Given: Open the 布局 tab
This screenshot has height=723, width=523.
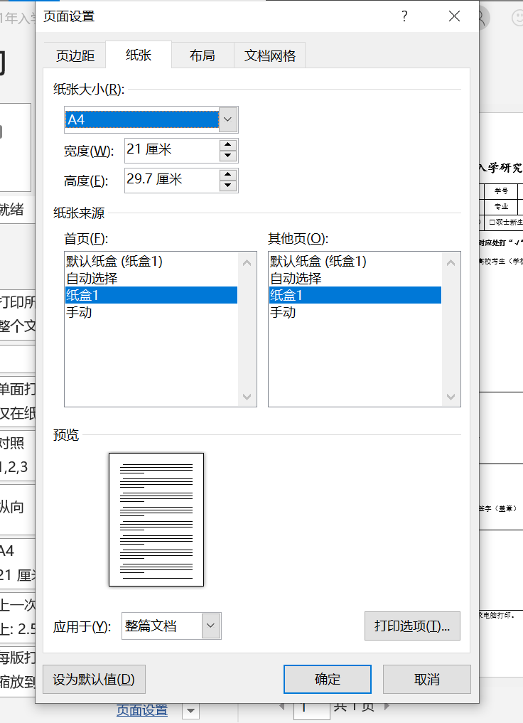Looking at the screenshot, I should pos(203,55).
